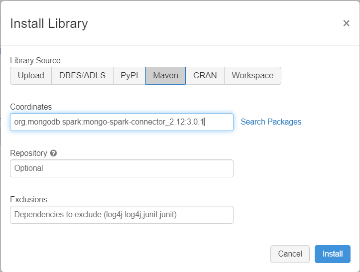Click the Repository label text

[29, 153]
